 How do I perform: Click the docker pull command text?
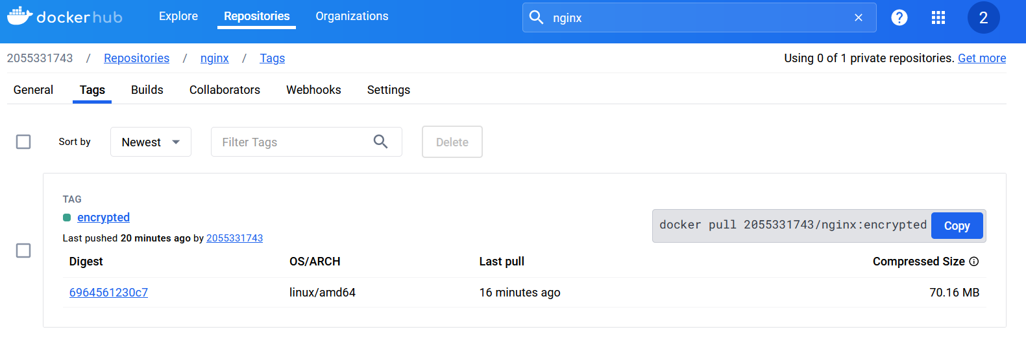pyautogui.click(x=792, y=225)
